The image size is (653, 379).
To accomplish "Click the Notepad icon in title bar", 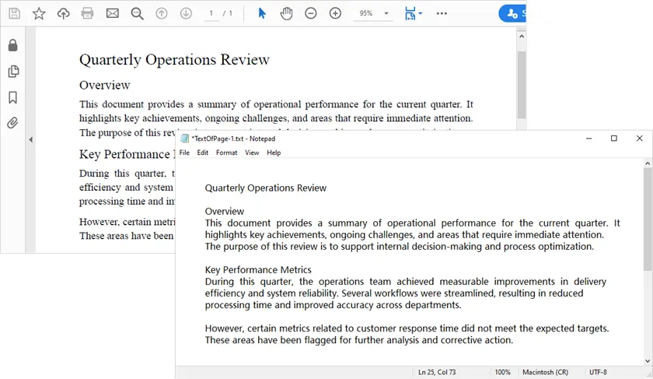I will click(184, 139).
